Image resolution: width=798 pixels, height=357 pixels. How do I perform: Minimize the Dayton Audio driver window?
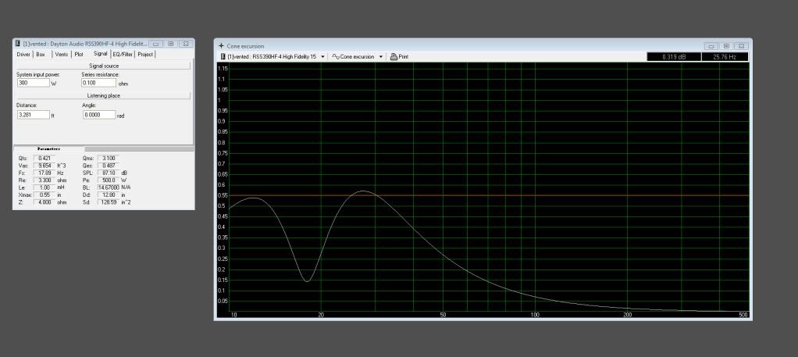point(156,44)
